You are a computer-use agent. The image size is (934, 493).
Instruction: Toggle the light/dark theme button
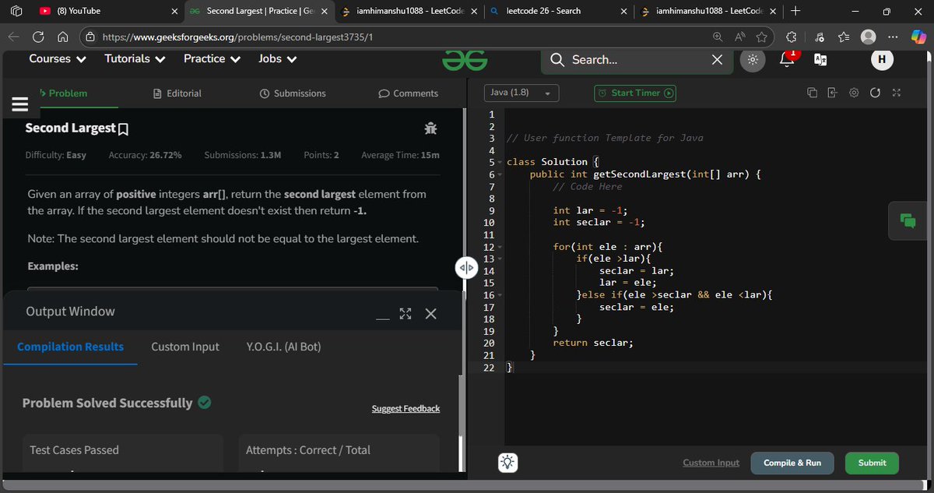752,60
